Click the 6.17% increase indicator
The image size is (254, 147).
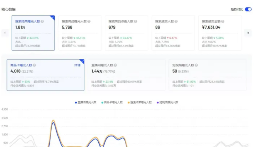(x=172, y=38)
